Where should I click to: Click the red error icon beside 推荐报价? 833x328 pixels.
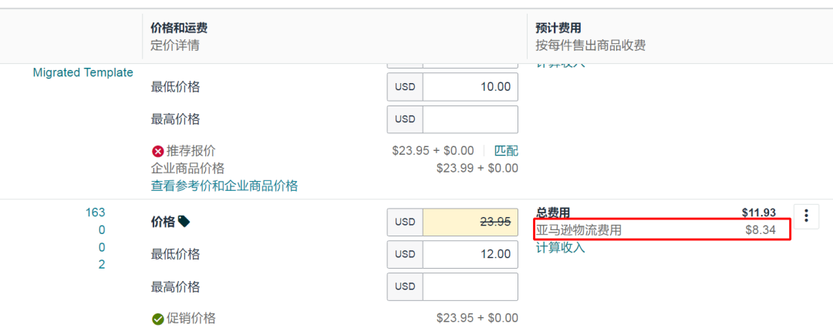coord(158,151)
